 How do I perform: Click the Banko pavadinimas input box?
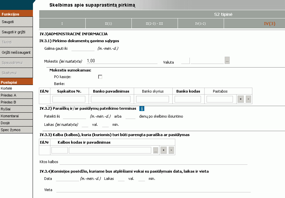point(111,99)
